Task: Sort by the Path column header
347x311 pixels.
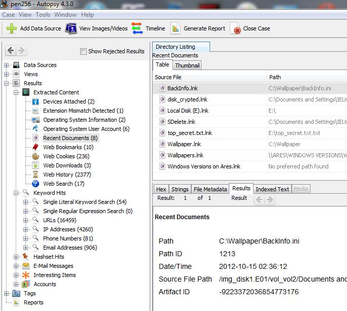Action: click(x=307, y=77)
